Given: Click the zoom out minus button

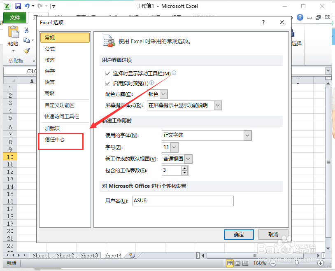Looking at the screenshot, I should click(x=273, y=263).
